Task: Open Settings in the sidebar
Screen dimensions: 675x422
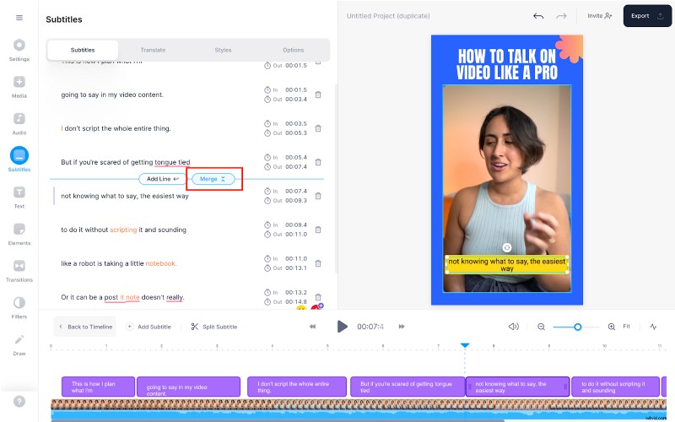Action: coord(19,50)
